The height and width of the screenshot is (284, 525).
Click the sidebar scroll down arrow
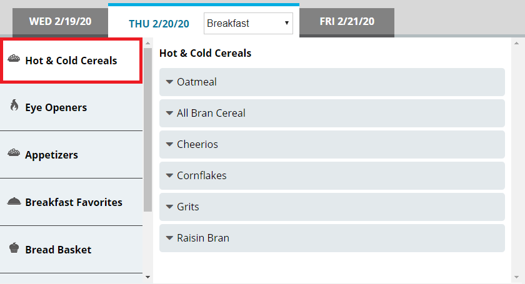coord(147,276)
